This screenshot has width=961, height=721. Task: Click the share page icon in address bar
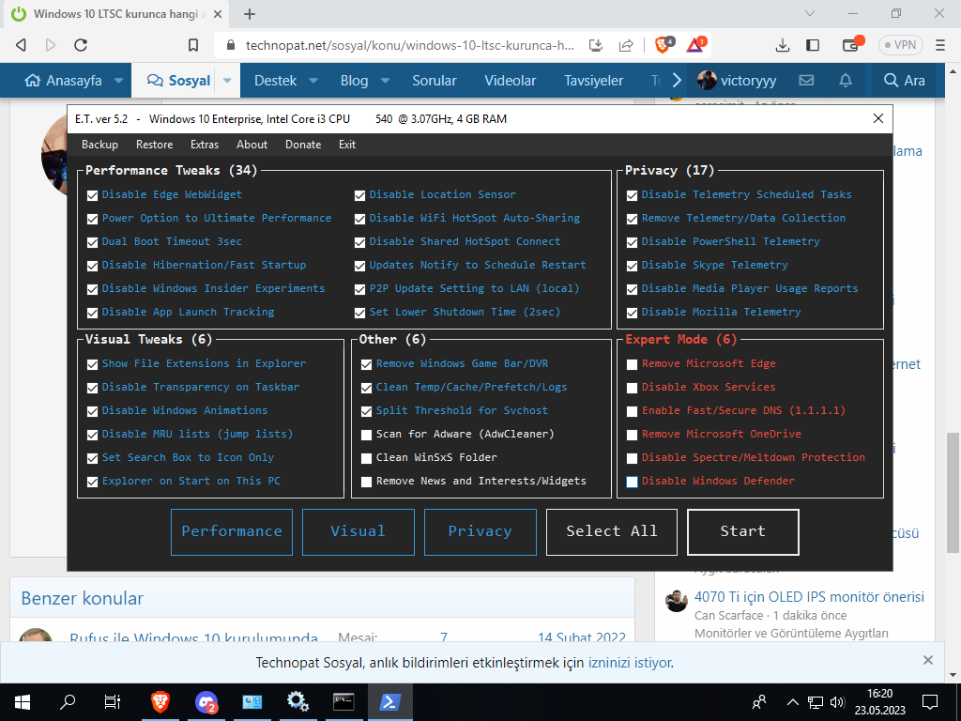tap(626, 45)
